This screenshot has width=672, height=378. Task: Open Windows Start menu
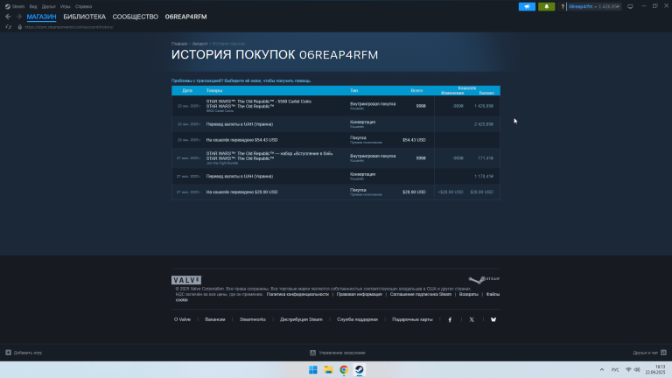pos(313,370)
